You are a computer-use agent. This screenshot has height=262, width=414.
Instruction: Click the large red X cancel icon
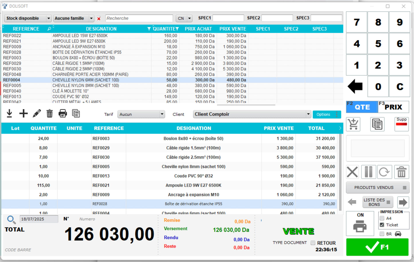tap(352, 172)
